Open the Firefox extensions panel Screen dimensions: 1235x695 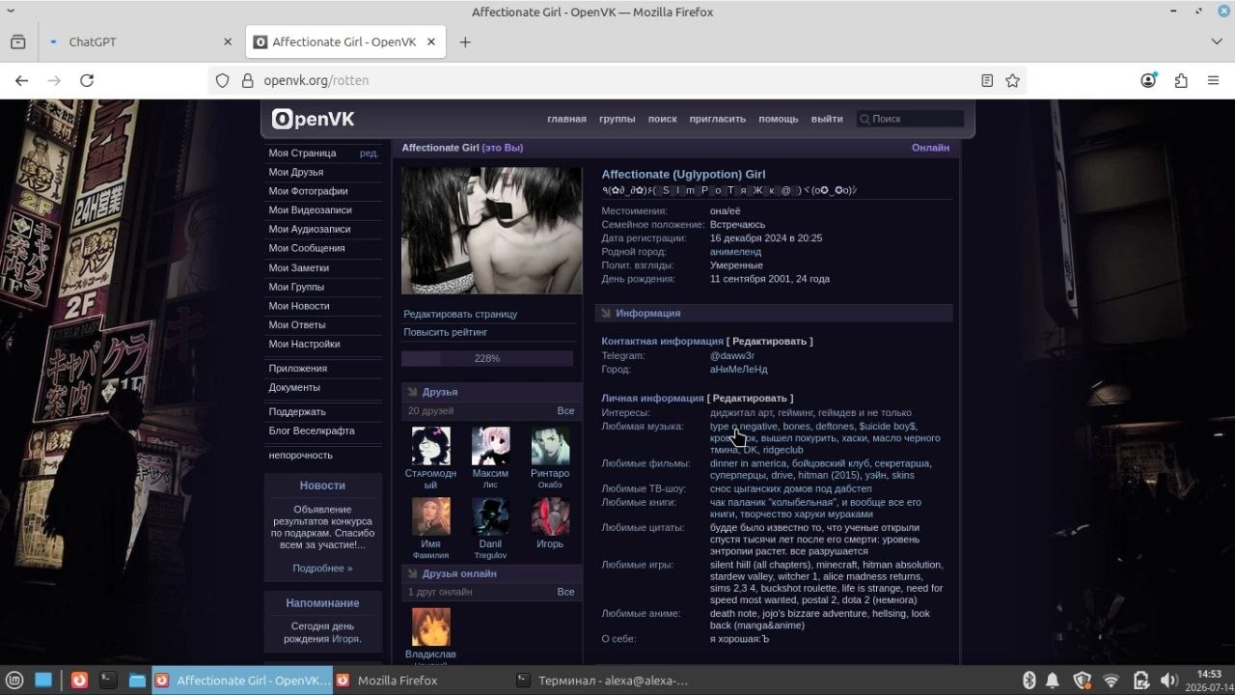pyautogui.click(x=1181, y=81)
